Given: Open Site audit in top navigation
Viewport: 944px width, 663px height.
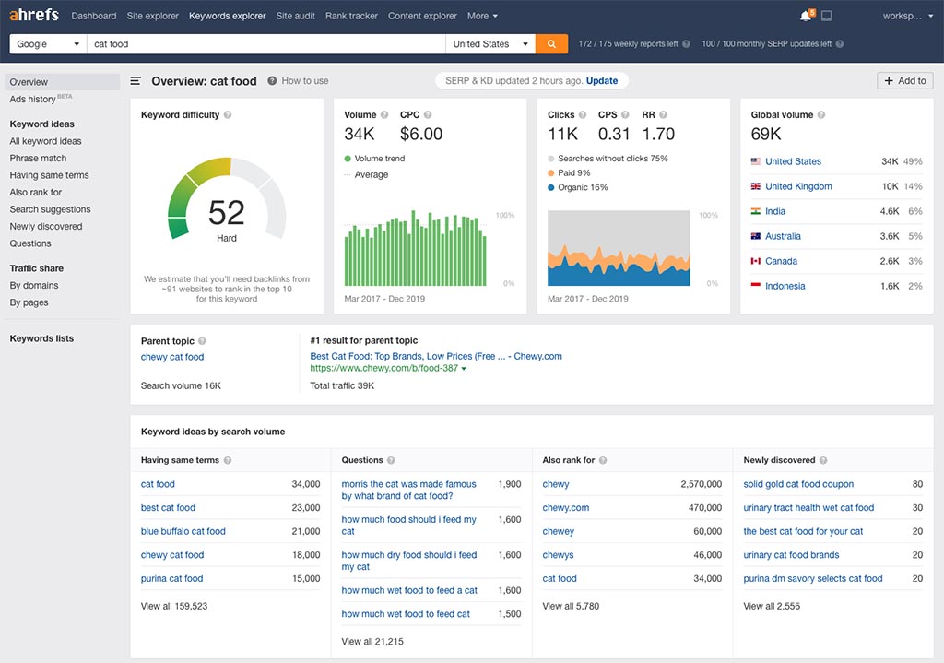Looking at the screenshot, I should click(x=295, y=16).
